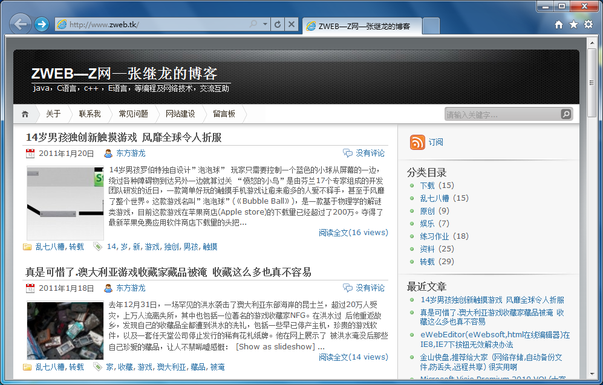Open tag 澳大利亚 under the second post

click(172, 367)
